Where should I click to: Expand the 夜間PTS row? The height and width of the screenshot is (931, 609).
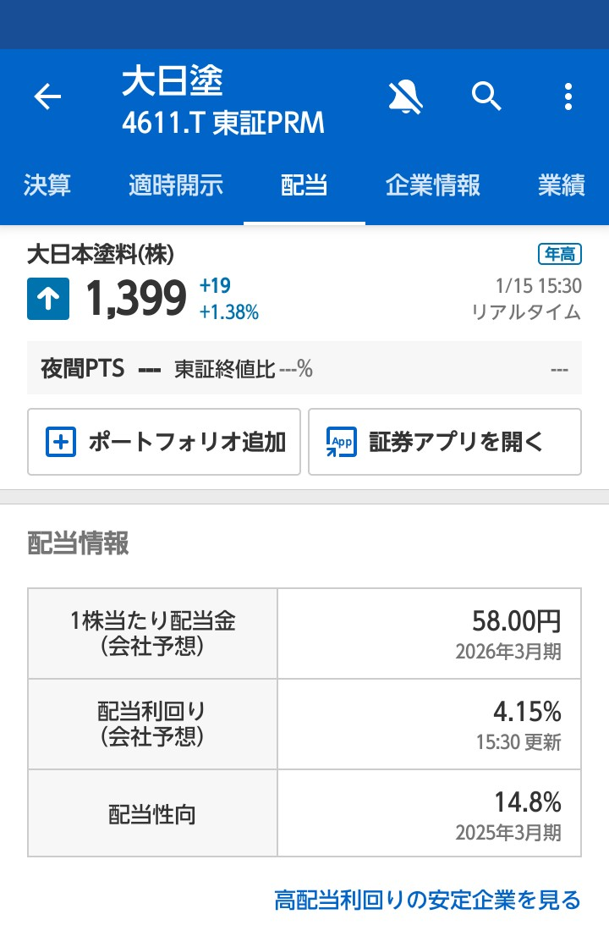(x=304, y=370)
